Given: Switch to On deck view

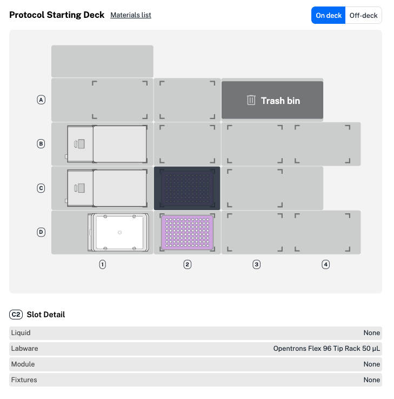Looking at the screenshot, I should click(x=329, y=15).
